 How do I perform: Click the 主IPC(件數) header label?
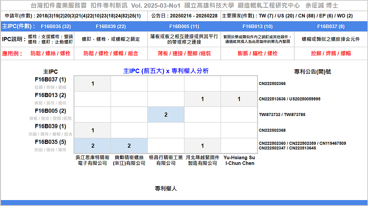19,26
